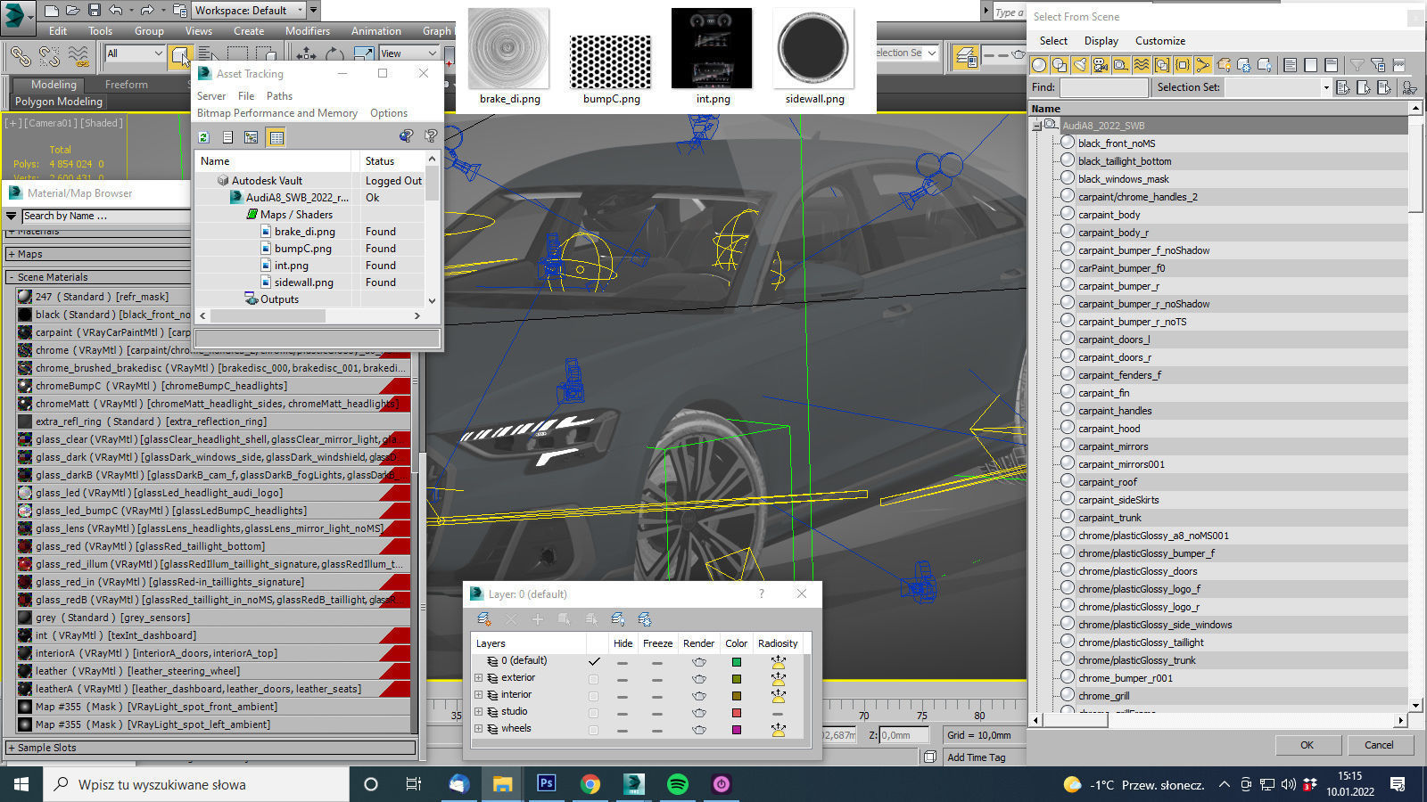Click Refresh icon in Asset Tracking toolbar
This screenshot has height=802, width=1427.
coord(203,137)
